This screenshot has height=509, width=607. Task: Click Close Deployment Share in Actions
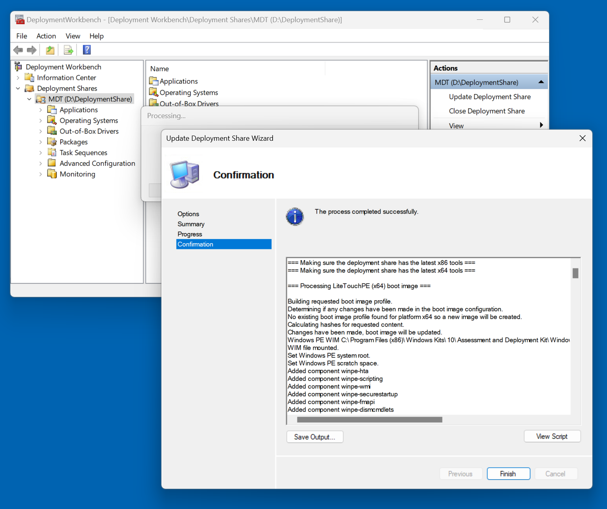(487, 111)
